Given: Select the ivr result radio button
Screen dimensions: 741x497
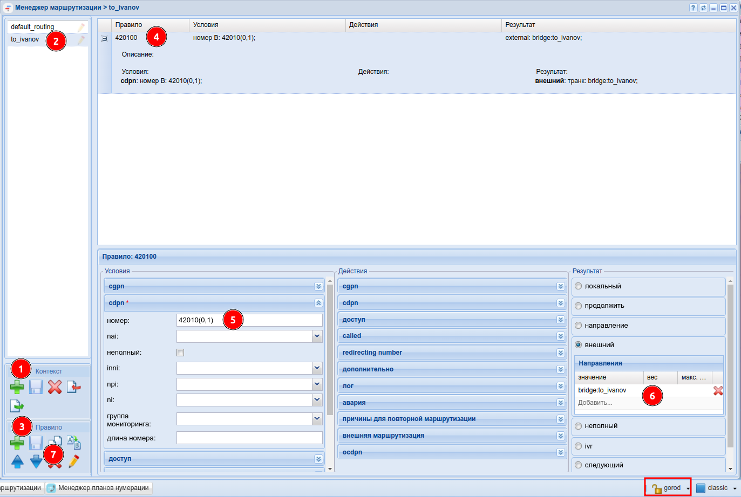Looking at the screenshot, I should pos(579,446).
